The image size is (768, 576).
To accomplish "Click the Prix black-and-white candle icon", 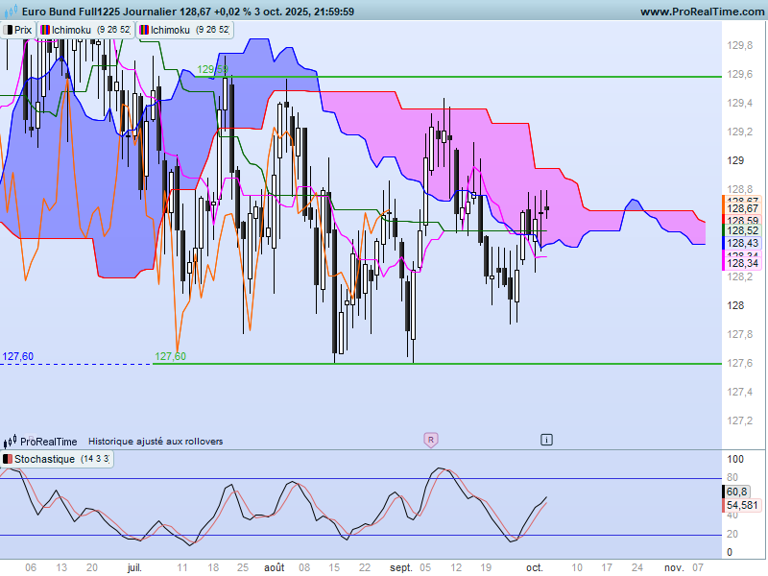I will (x=8, y=31).
